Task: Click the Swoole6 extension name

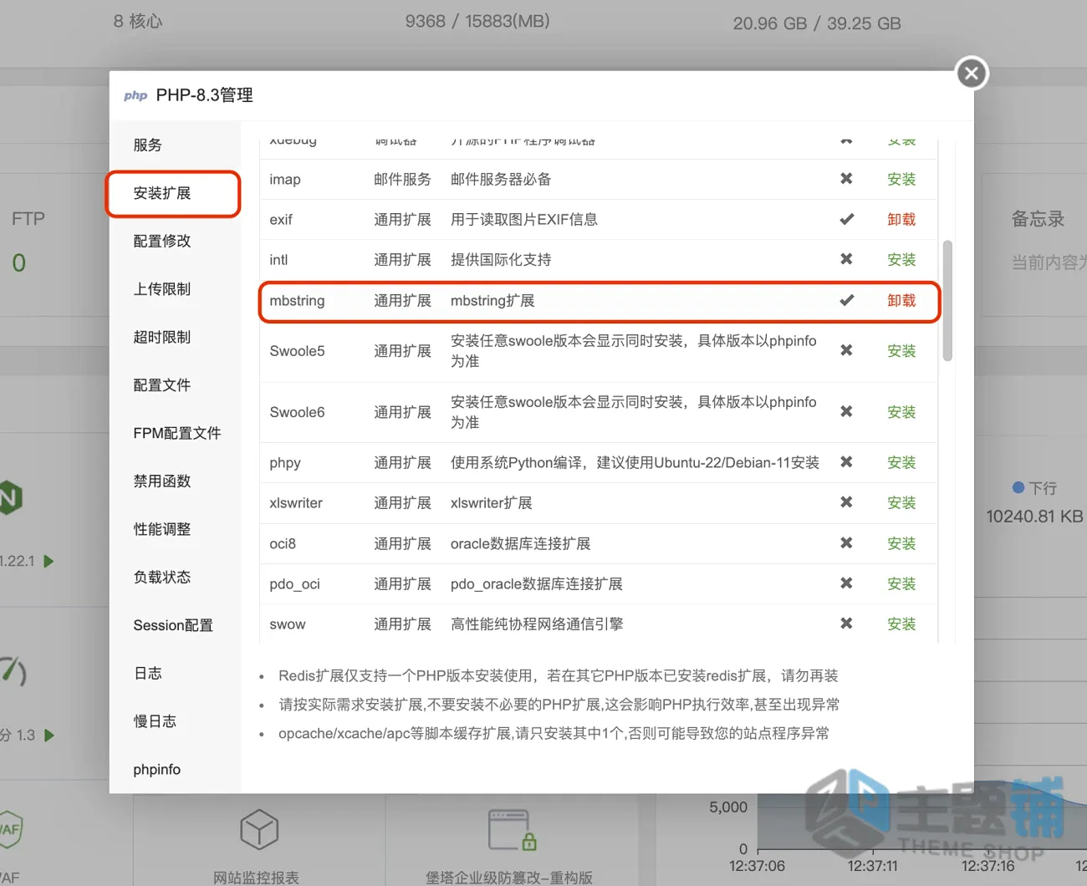Action: pos(297,412)
